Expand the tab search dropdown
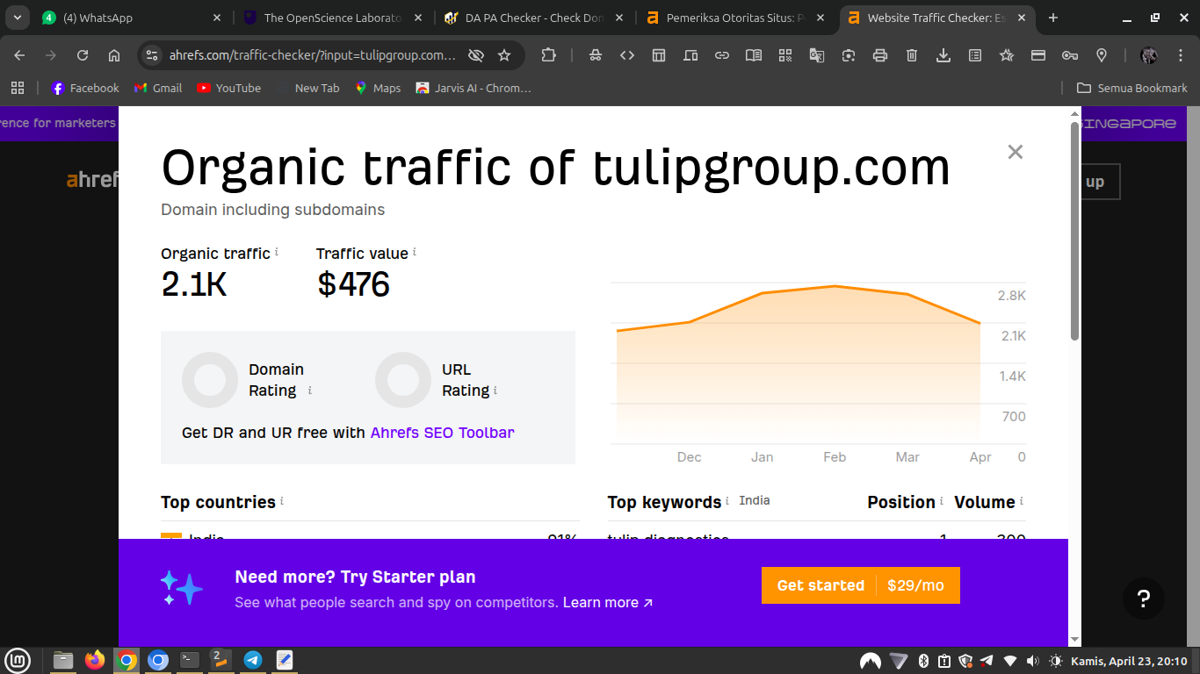Image resolution: width=1200 pixels, height=674 pixels. pyautogui.click(x=17, y=18)
